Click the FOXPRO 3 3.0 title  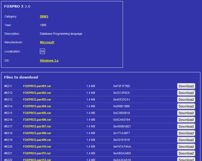coord(17,6)
